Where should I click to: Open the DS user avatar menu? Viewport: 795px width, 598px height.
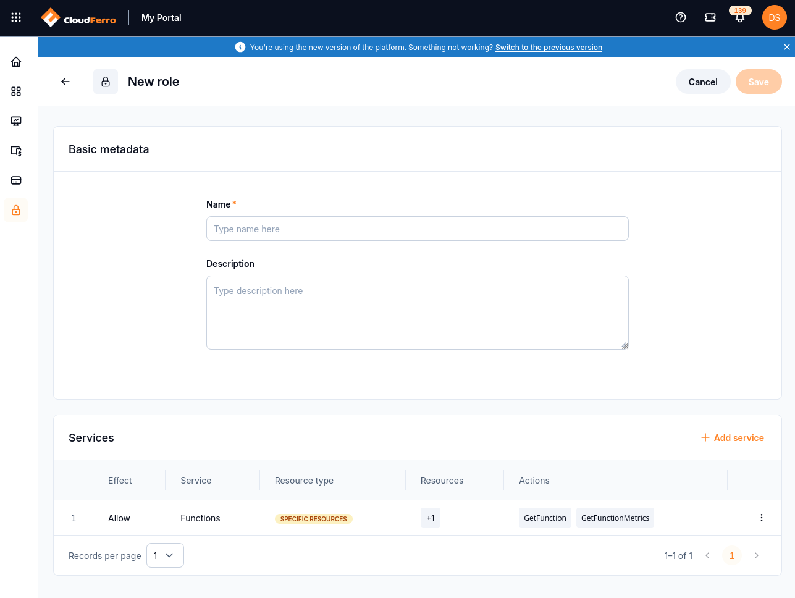coord(775,17)
